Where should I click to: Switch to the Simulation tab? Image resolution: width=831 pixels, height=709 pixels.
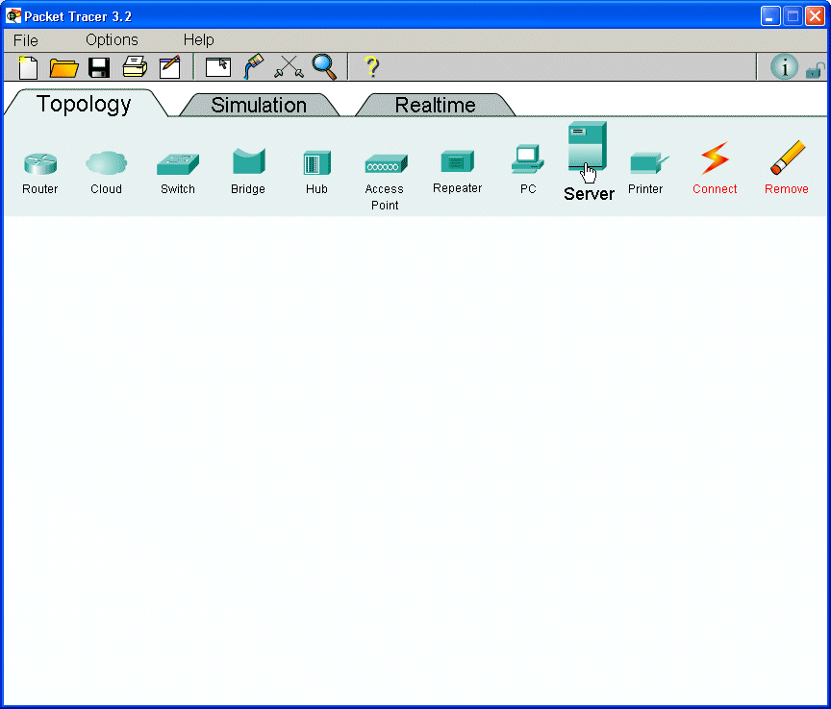pyautogui.click(x=259, y=105)
